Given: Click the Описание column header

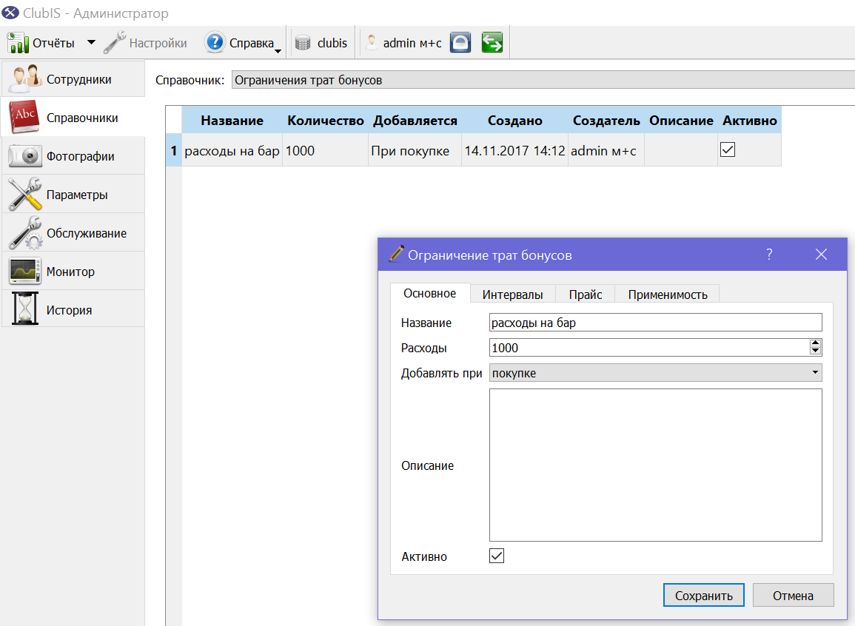Looking at the screenshot, I should pos(681,121).
